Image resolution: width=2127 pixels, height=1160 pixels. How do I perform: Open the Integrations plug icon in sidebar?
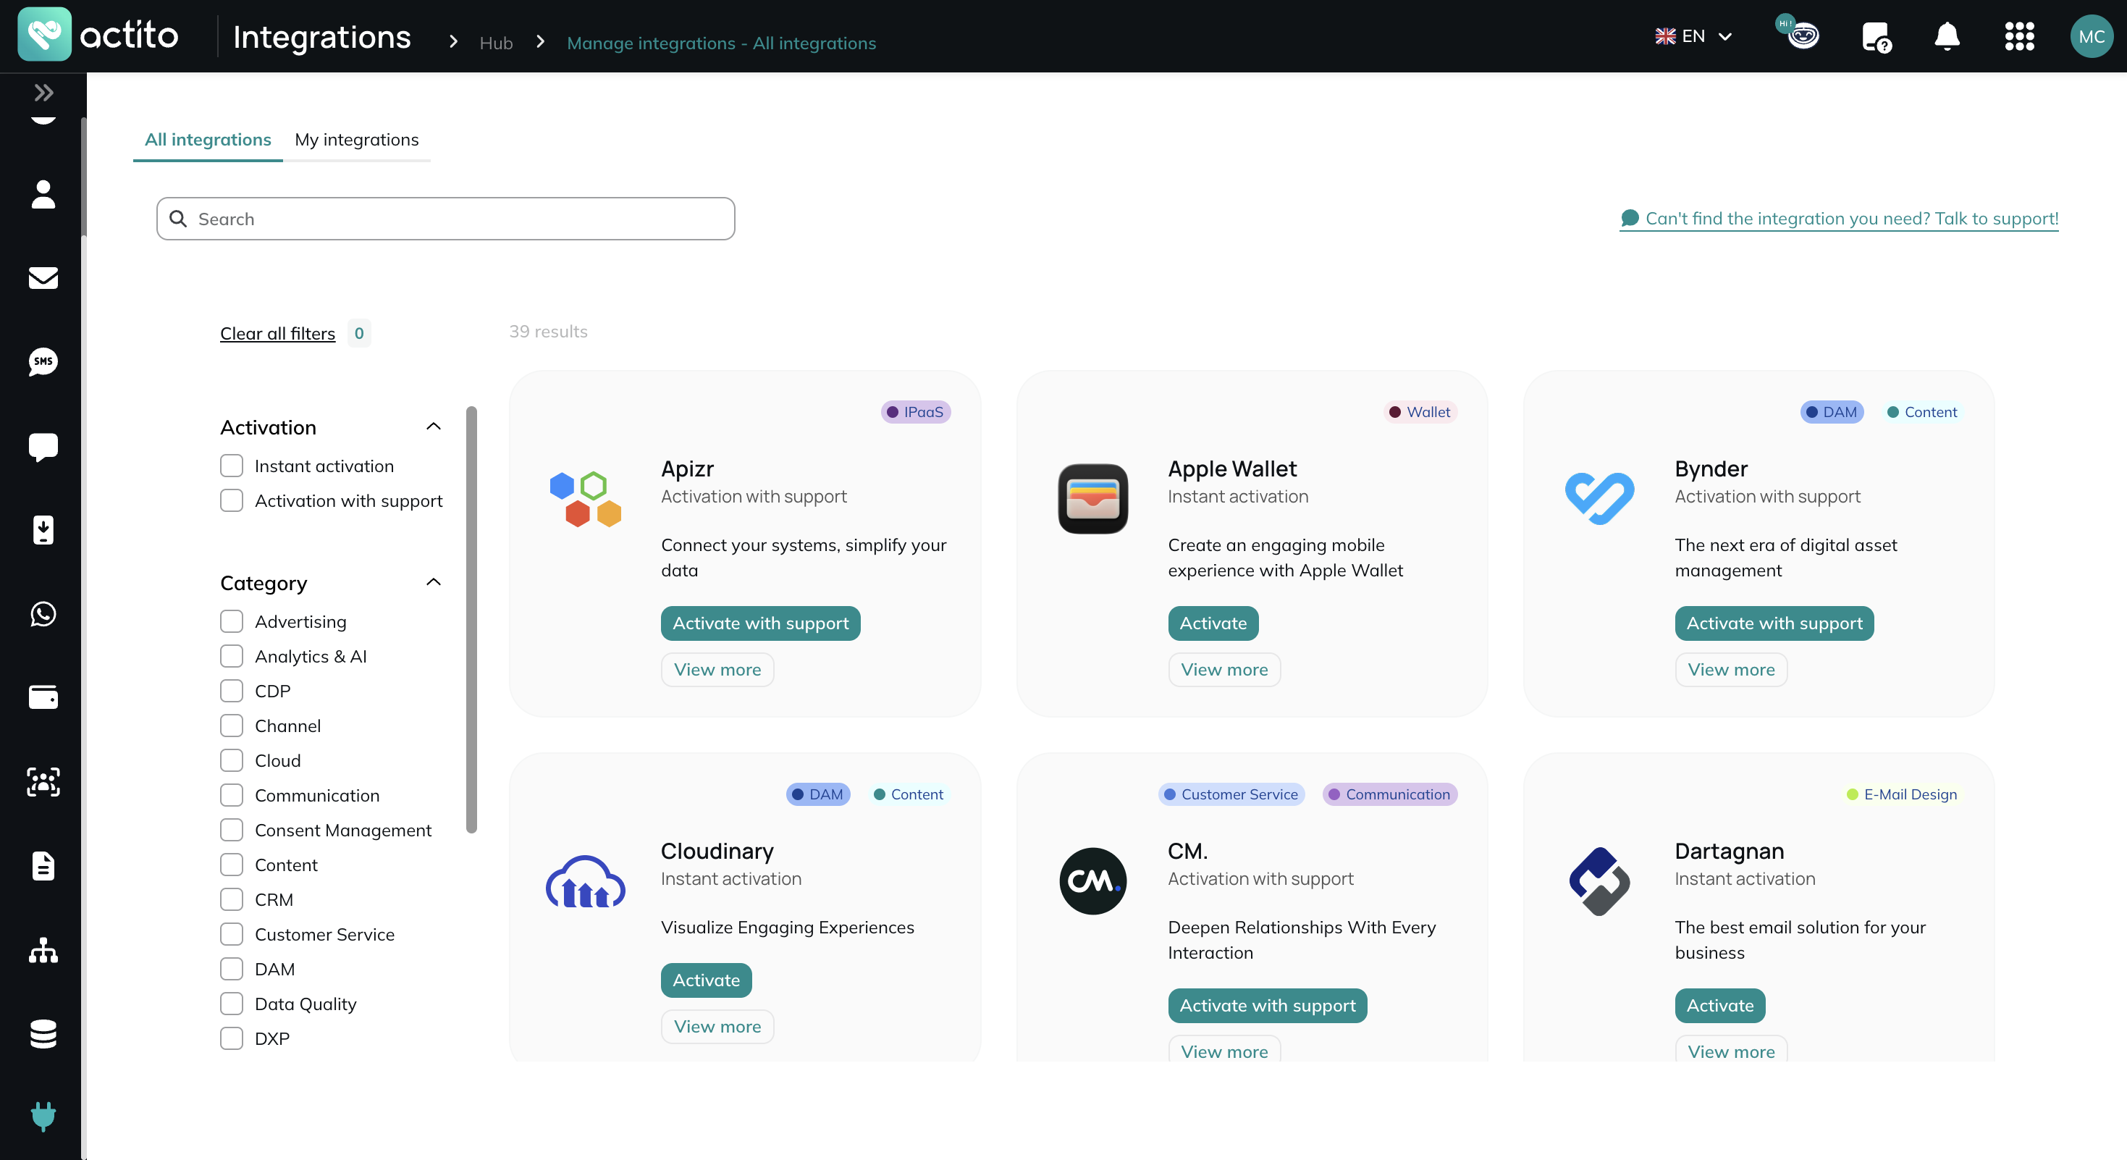(43, 1117)
